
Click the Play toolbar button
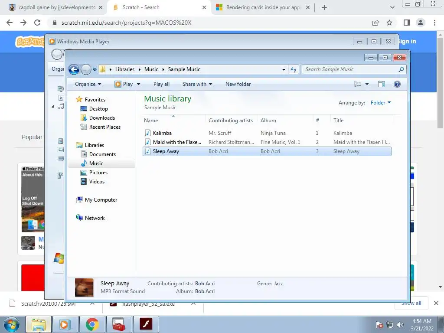click(124, 84)
